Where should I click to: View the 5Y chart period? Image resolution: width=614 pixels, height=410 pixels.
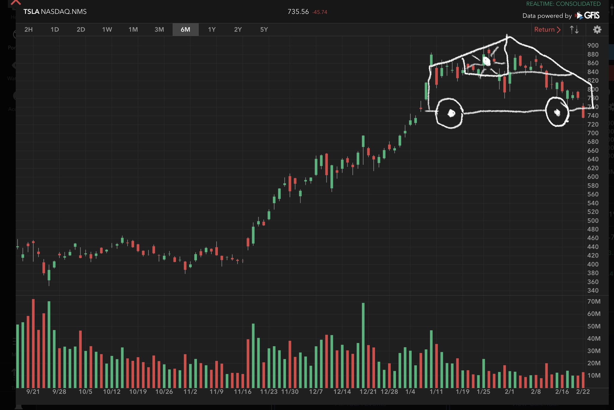pyautogui.click(x=264, y=29)
